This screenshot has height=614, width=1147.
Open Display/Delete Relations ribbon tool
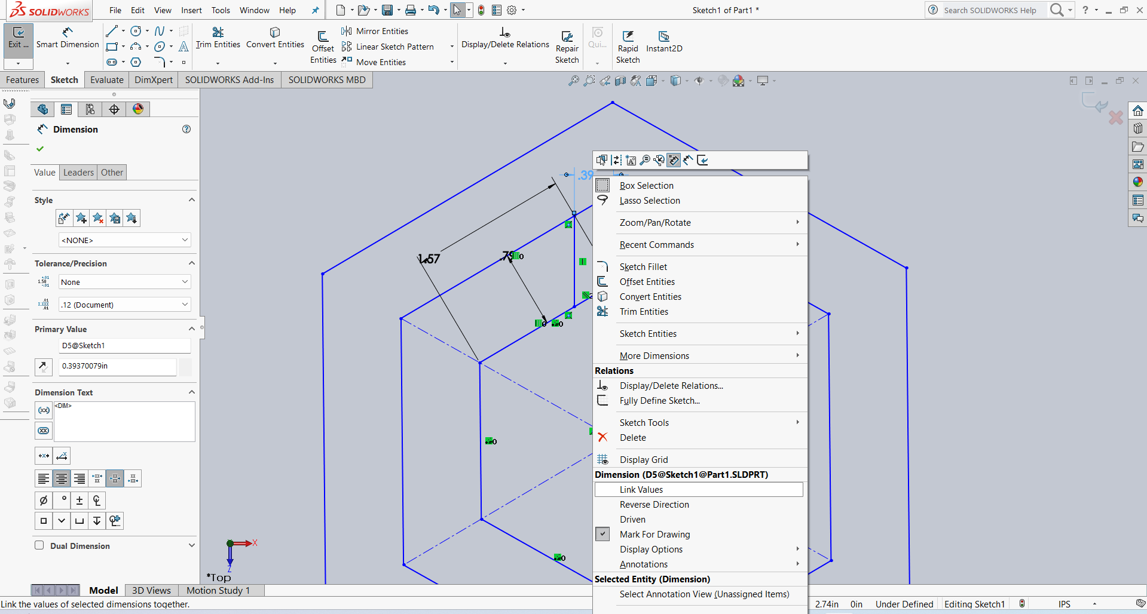tap(505, 38)
